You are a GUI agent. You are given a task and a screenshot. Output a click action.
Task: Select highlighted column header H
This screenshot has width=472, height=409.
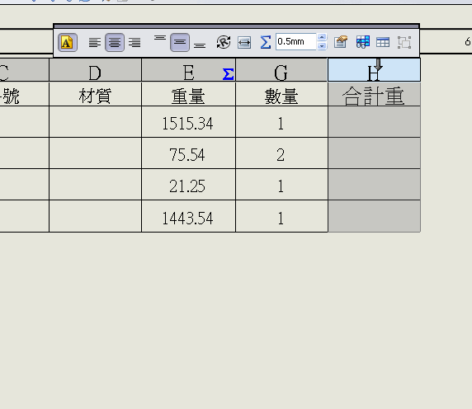coord(374,70)
